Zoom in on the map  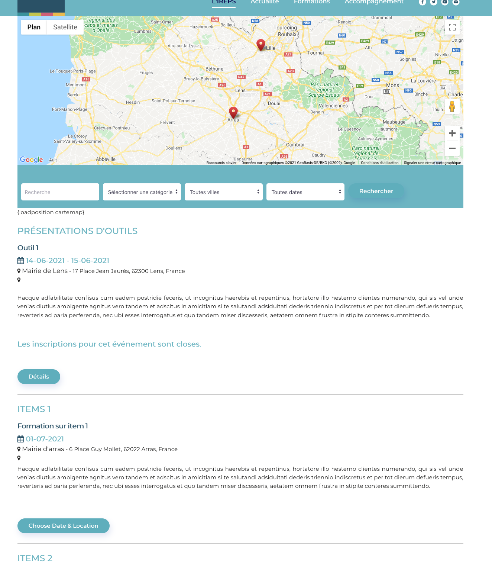pos(452,133)
